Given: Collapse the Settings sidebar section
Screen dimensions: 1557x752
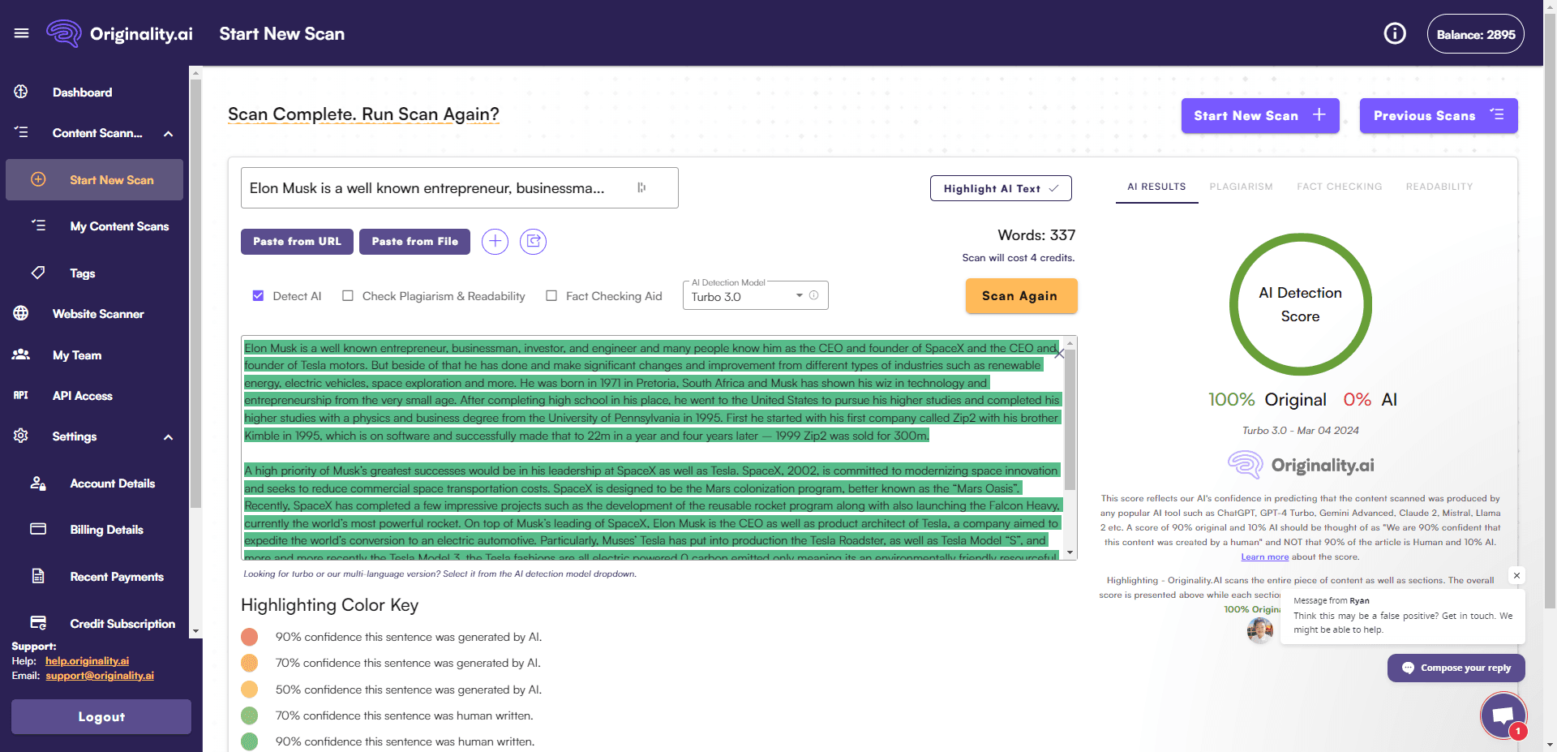Looking at the screenshot, I should (x=168, y=437).
